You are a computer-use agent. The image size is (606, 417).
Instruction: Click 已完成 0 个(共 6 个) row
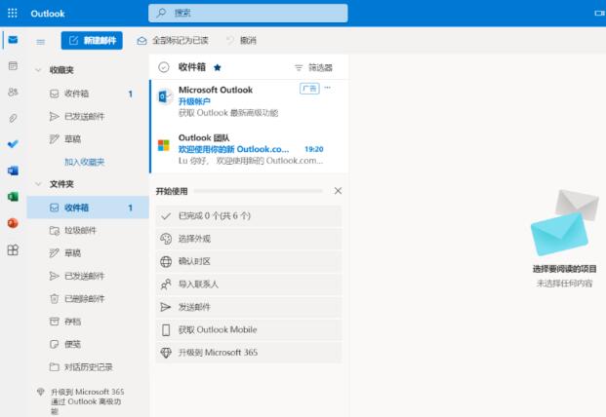pyautogui.click(x=249, y=215)
